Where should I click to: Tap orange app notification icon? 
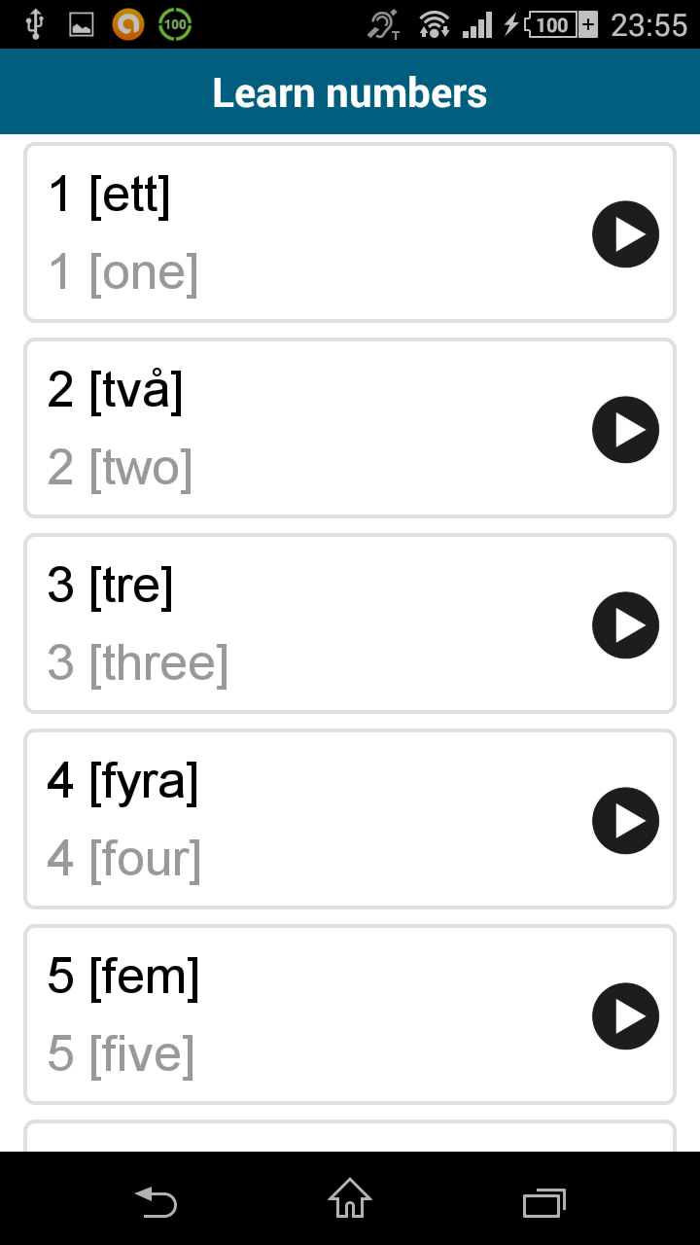(x=128, y=24)
